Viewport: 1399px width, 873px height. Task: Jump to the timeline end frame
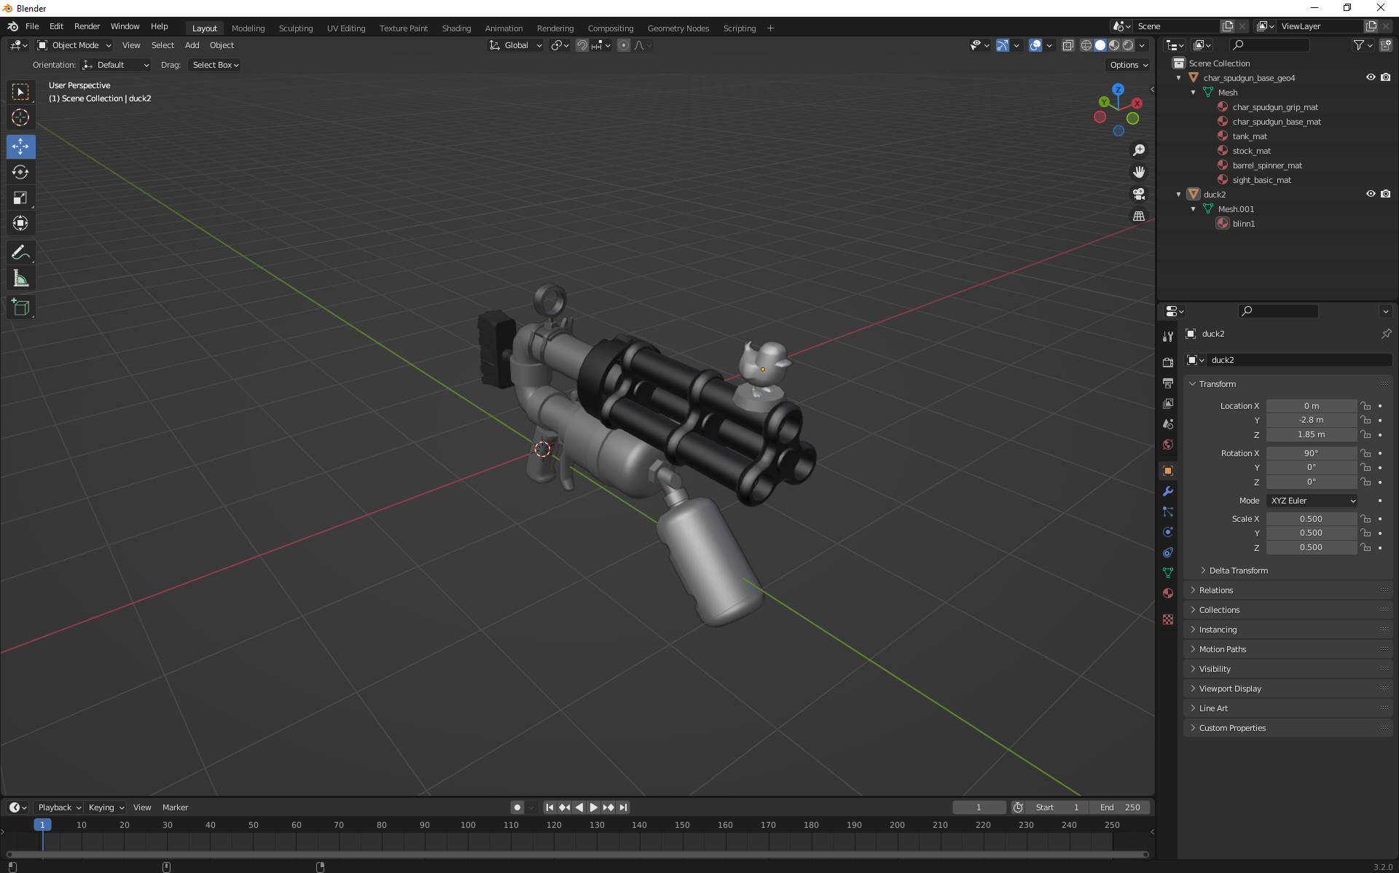click(x=623, y=807)
